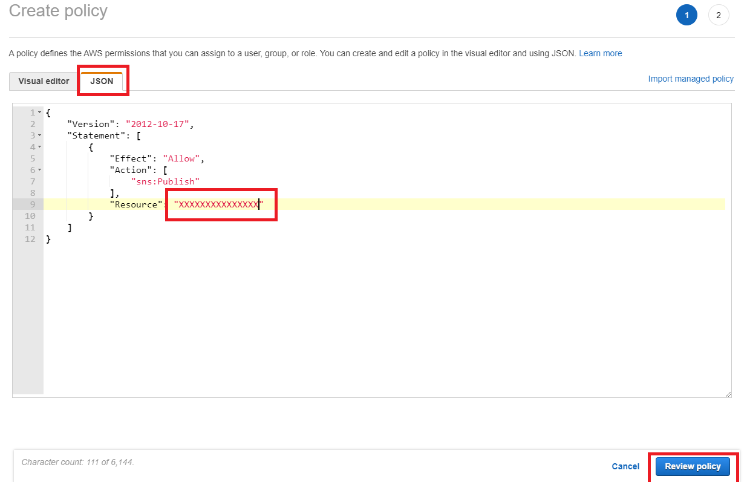747x482 pixels.
Task: Click the "2012-10-17" version value
Action: click(x=158, y=124)
